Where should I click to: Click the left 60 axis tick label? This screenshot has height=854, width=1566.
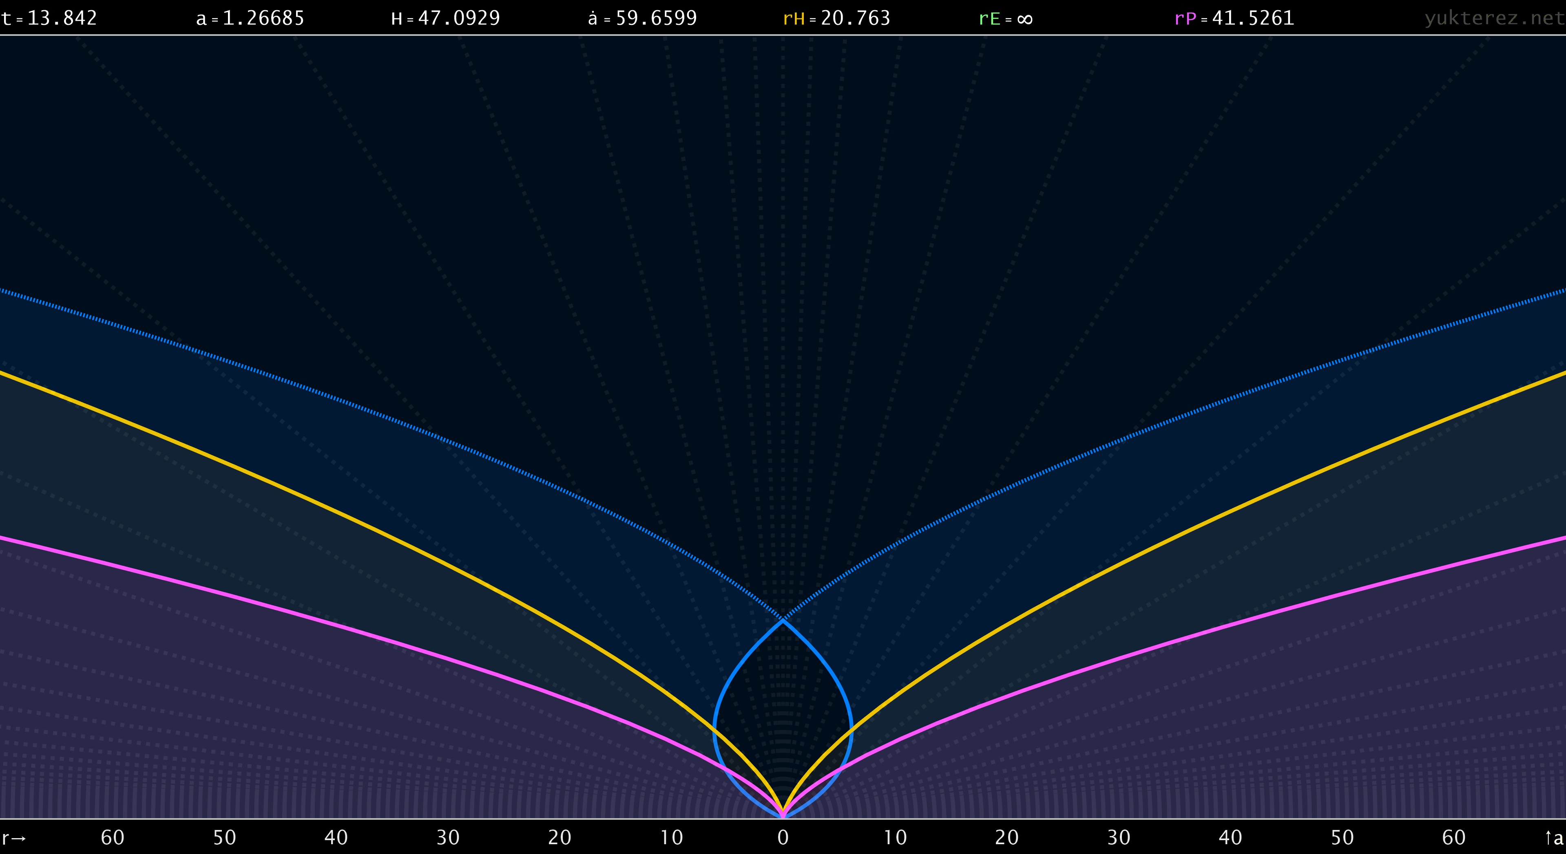pyautogui.click(x=113, y=838)
